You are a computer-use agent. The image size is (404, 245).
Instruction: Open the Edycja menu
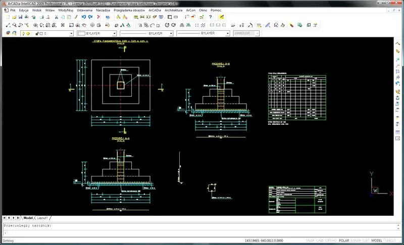[24, 10]
